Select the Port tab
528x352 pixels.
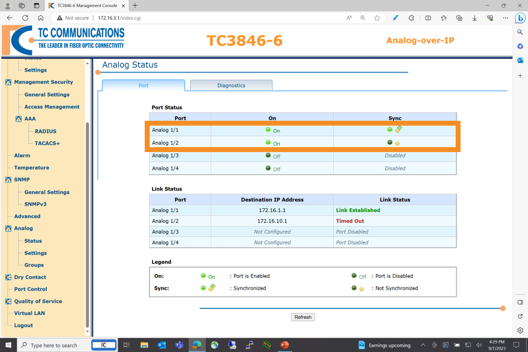[x=143, y=85]
